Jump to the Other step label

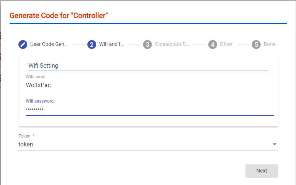click(x=226, y=44)
